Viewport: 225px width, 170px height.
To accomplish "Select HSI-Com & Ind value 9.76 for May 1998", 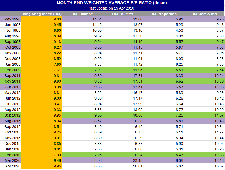I will [x=220, y=19].
